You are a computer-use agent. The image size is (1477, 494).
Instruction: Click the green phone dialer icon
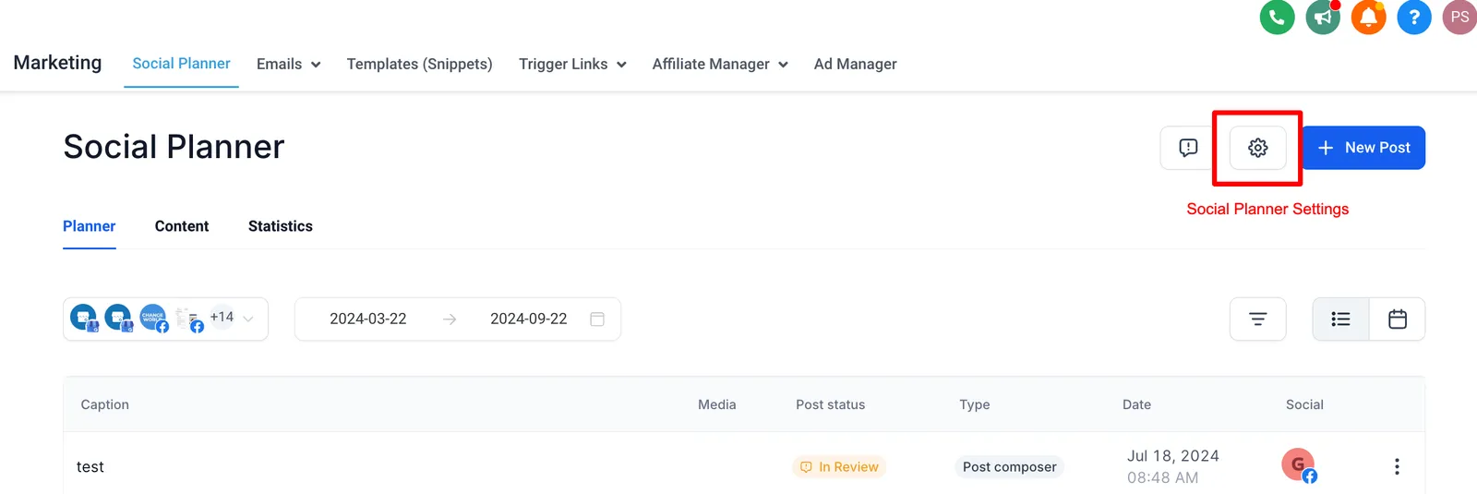(x=1277, y=17)
